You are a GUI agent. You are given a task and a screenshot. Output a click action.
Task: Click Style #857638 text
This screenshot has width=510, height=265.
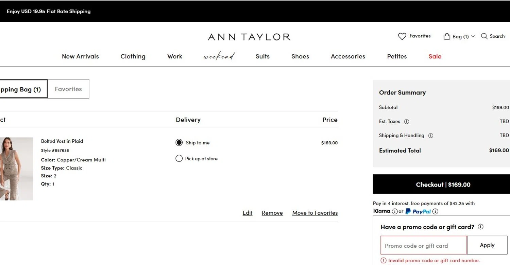[55, 151]
